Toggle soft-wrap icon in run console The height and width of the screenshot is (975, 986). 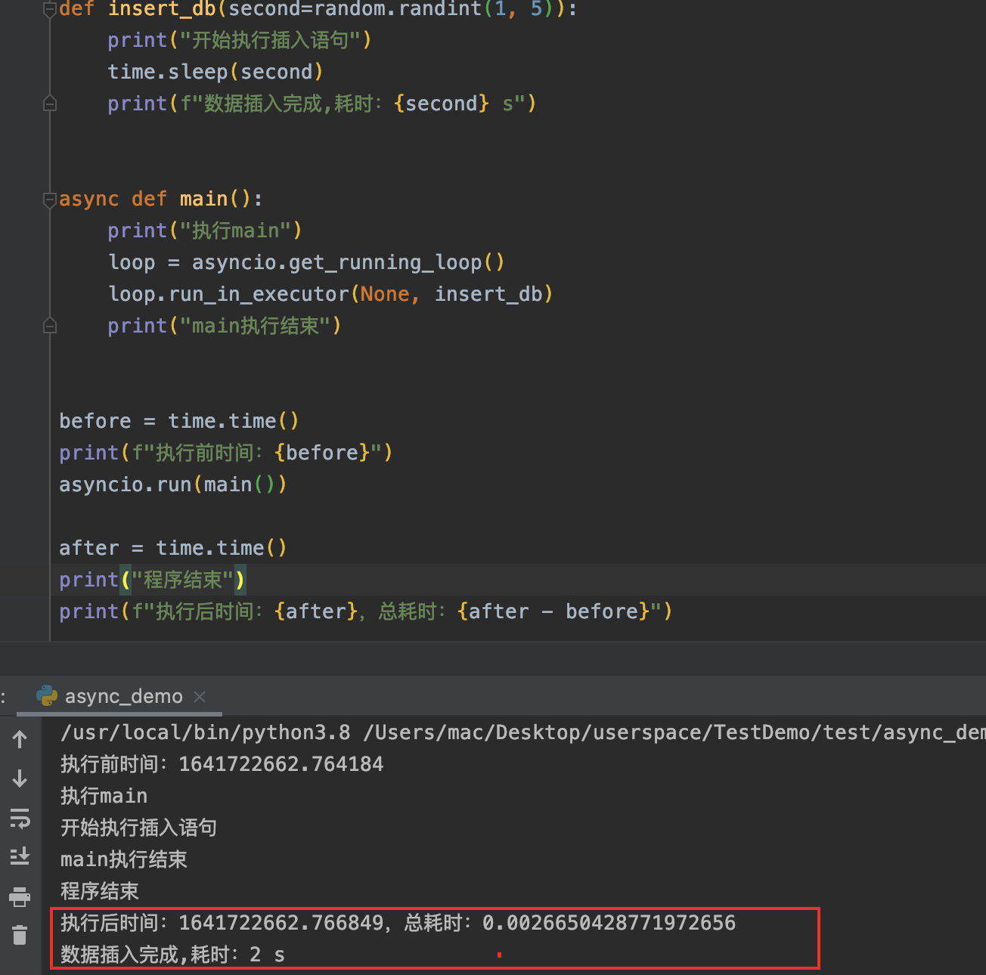coord(20,818)
